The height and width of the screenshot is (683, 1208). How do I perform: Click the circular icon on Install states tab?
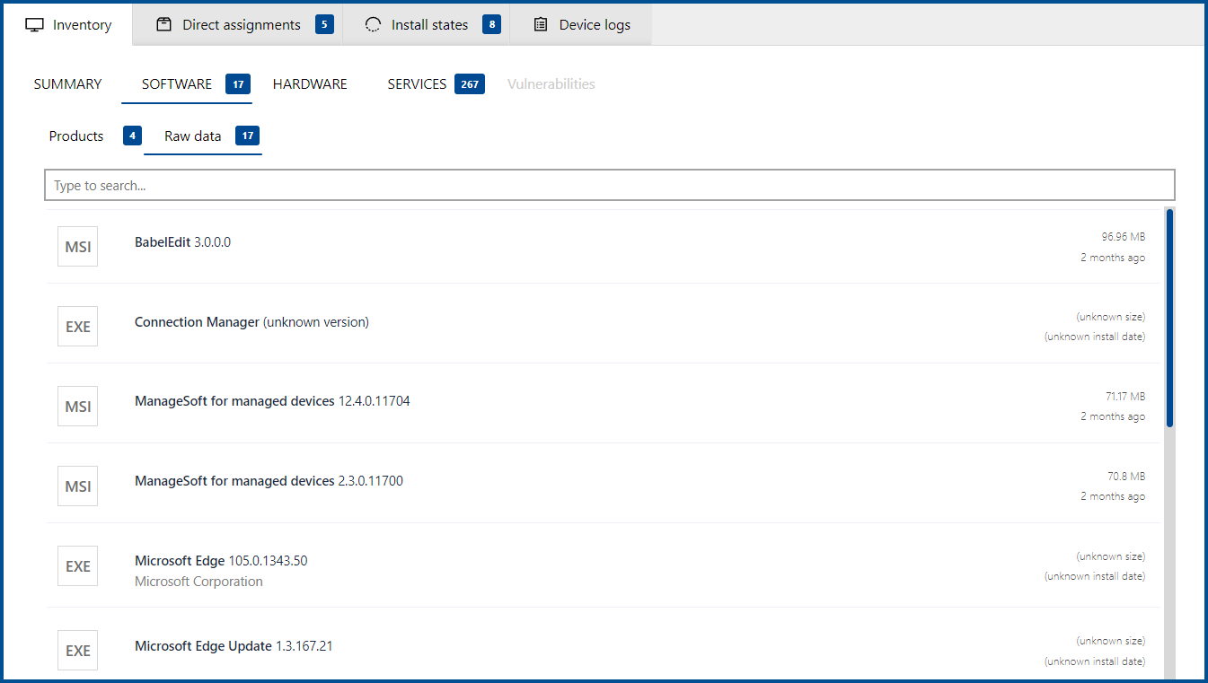373,25
